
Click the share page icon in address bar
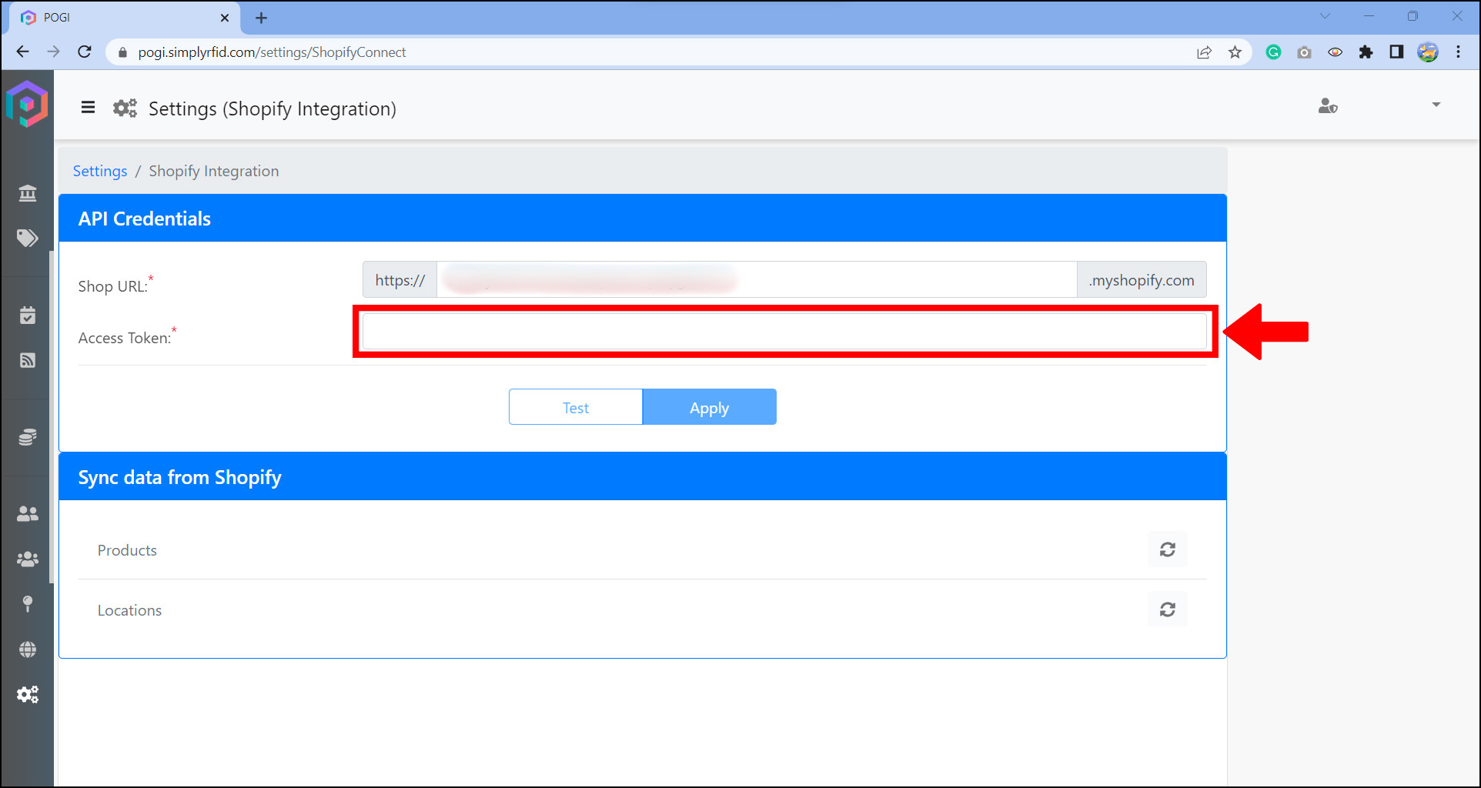[x=1204, y=52]
